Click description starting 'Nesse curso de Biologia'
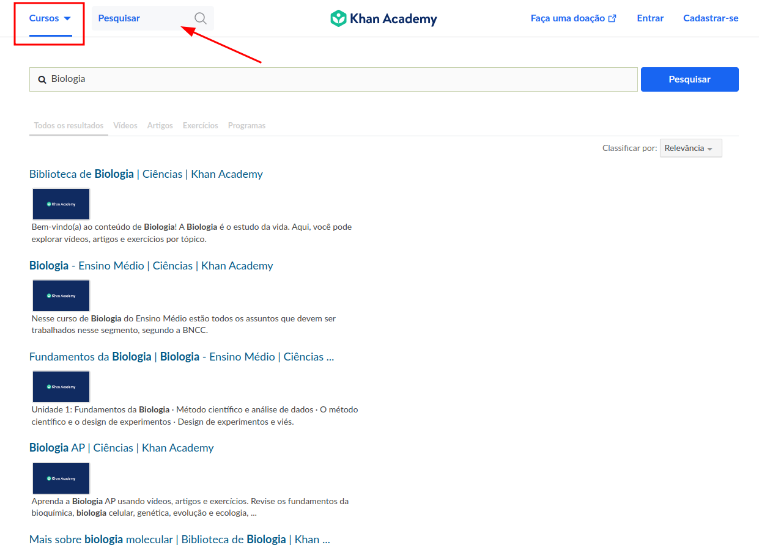The width and height of the screenshot is (759, 553). [183, 324]
